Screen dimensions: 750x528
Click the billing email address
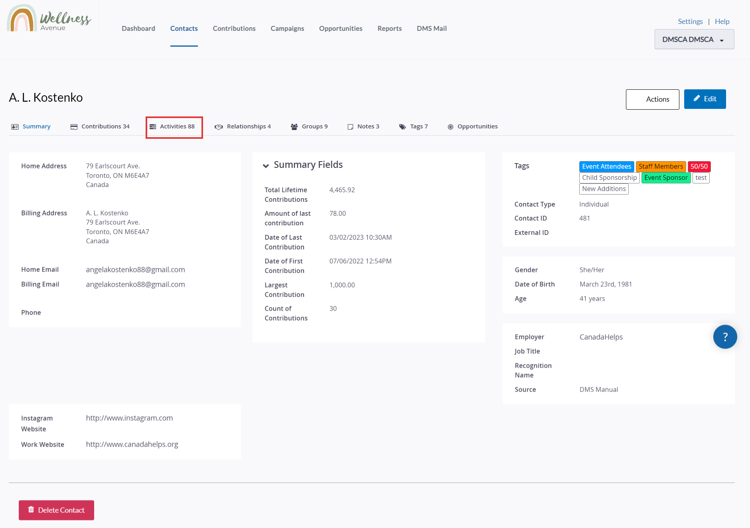[x=136, y=284]
